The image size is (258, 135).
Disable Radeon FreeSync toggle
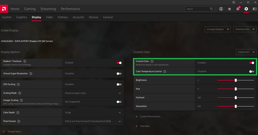click(x=119, y=63)
